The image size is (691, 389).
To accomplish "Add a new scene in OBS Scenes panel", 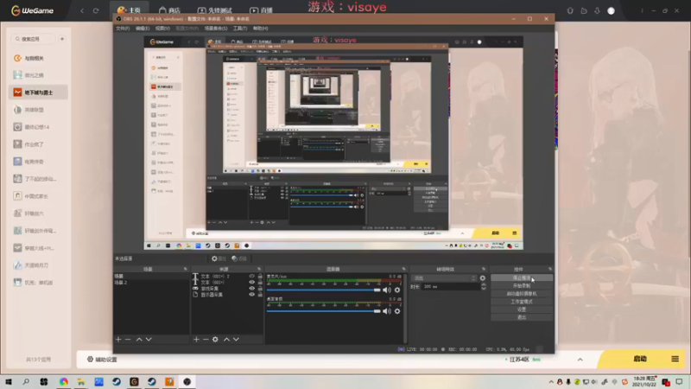I will [118, 339].
